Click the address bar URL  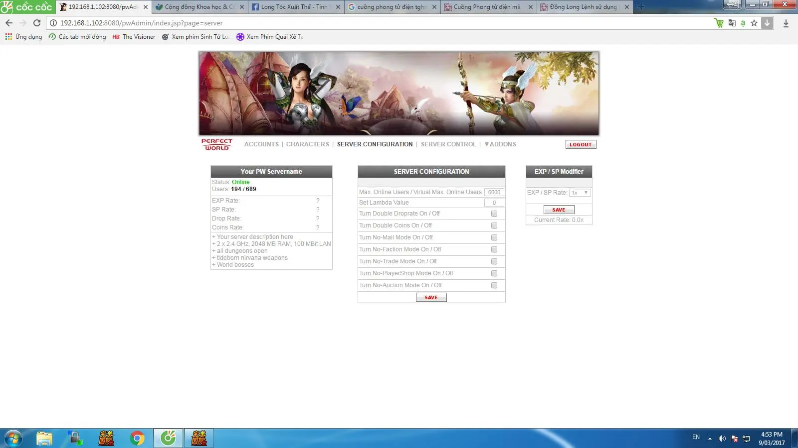tap(142, 23)
